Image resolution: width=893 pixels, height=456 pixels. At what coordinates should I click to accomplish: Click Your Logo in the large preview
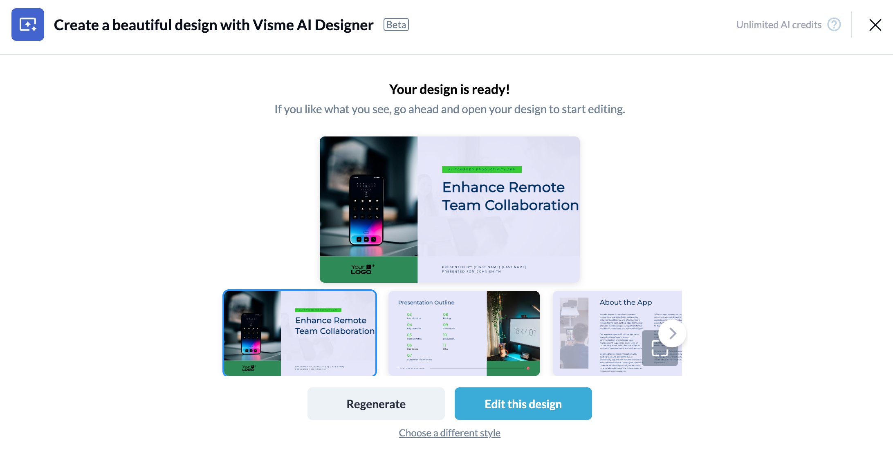pos(362,269)
